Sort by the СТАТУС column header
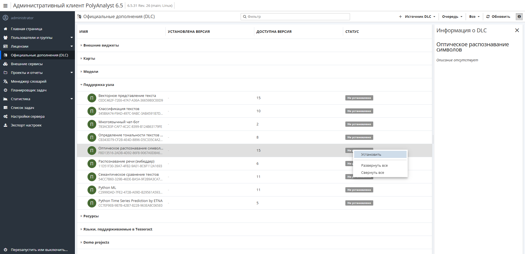525x254 pixels. pos(352,32)
